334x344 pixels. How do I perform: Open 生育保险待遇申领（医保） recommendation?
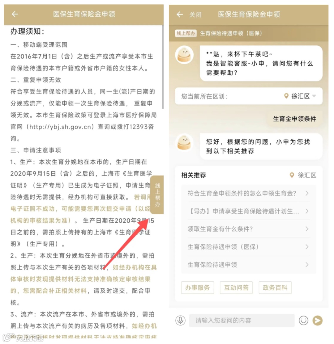pyautogui.click(x=249, y=247)
